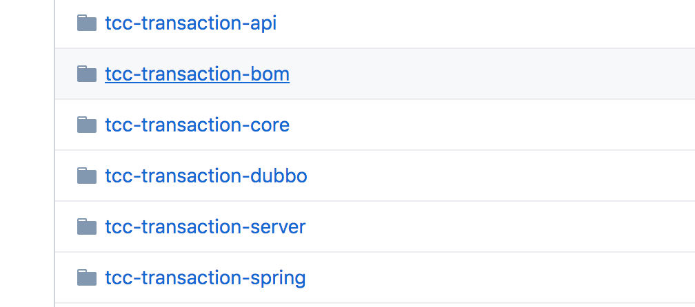The image size is (695, 307).
Task: Click empty space in the tcc-transaction-spring row
Action: tap(483, 277)
